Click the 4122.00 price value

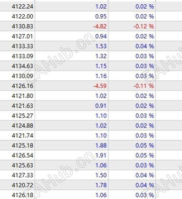click(x=22, y=17)
